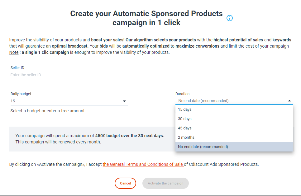This screenshot has height=196, width=301.
Task: Focus the Seller ID input field
Action: tap(151, 75)
